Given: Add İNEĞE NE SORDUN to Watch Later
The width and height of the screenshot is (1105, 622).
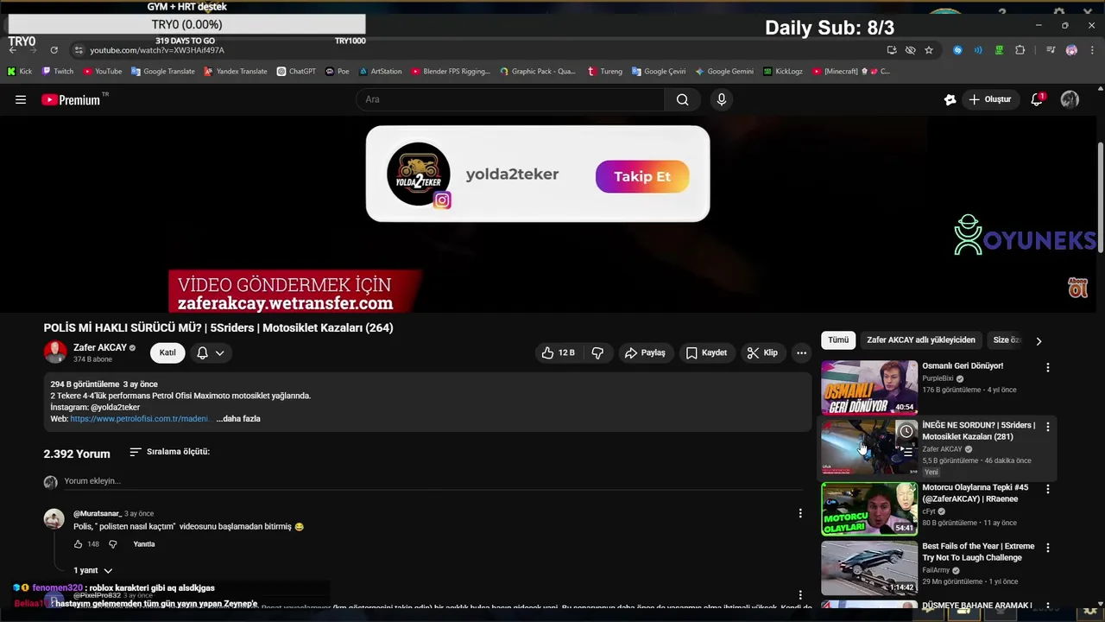Looking at the screenshot, I should 906,430.
